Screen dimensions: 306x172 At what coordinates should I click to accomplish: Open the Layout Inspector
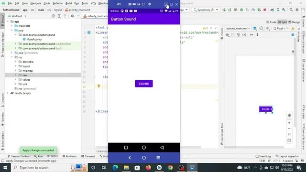coord(287,156)
